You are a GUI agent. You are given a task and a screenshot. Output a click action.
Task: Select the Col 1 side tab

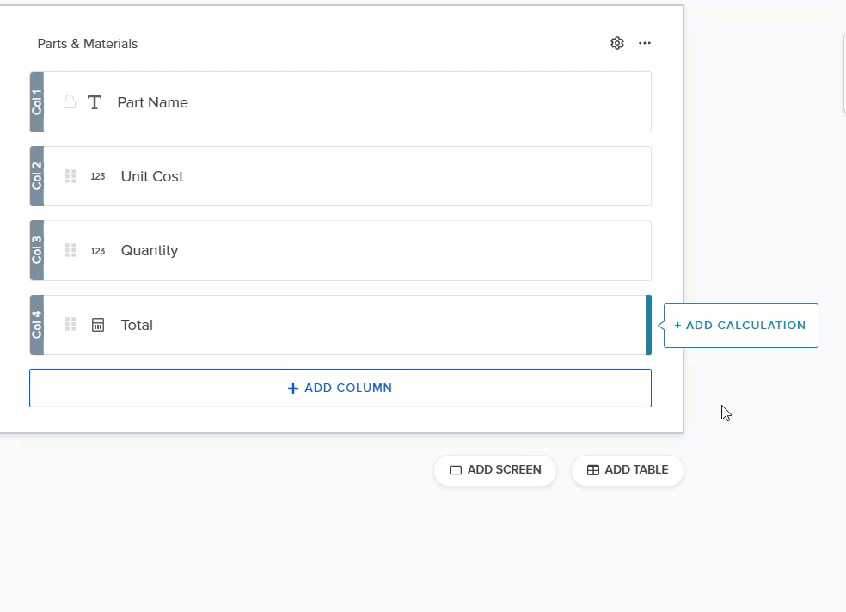click(37, 102)
